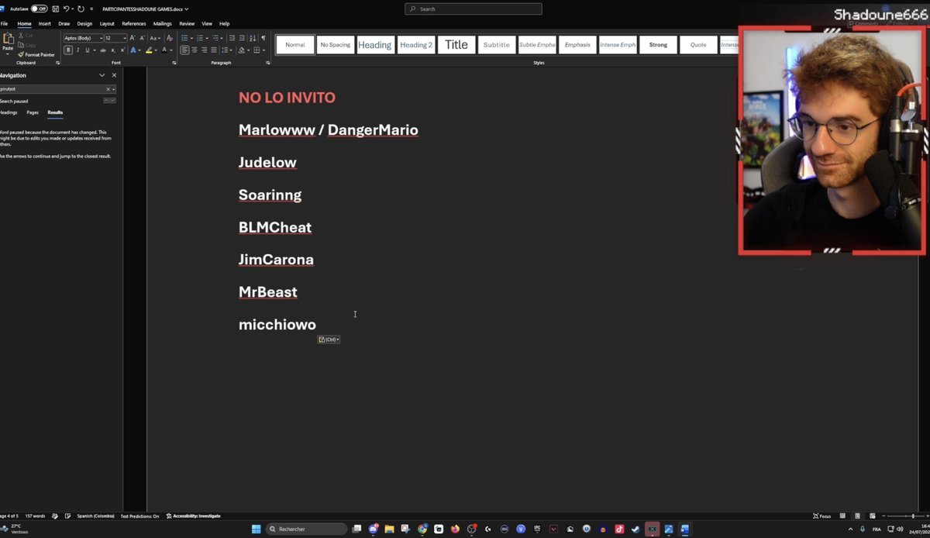Viewport: 930px width, 538px height.
Task: Open the borders dropdown
Action: [264, 50]
